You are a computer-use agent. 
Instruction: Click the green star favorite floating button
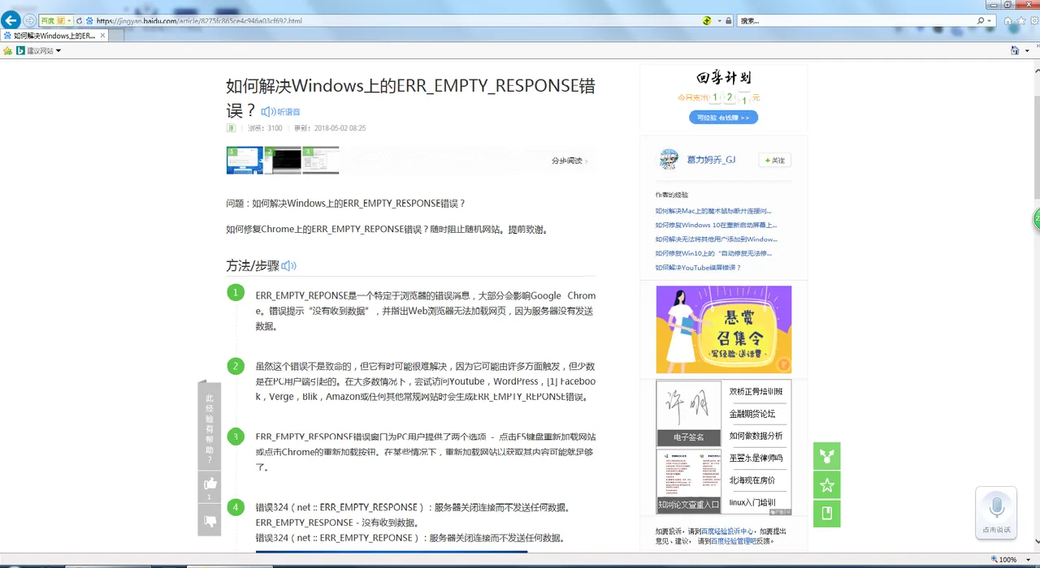tap(827, 485)
